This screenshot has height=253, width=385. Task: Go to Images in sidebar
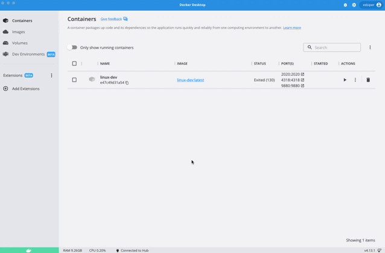(x=19, y=32)
